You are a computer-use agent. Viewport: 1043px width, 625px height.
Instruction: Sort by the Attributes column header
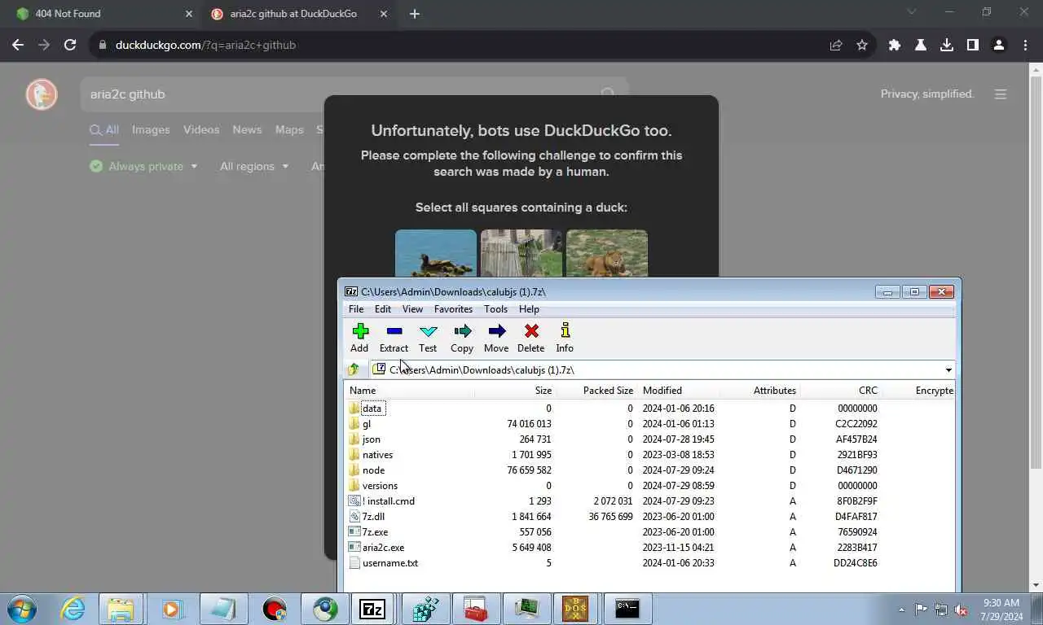(x=759, y=391)
